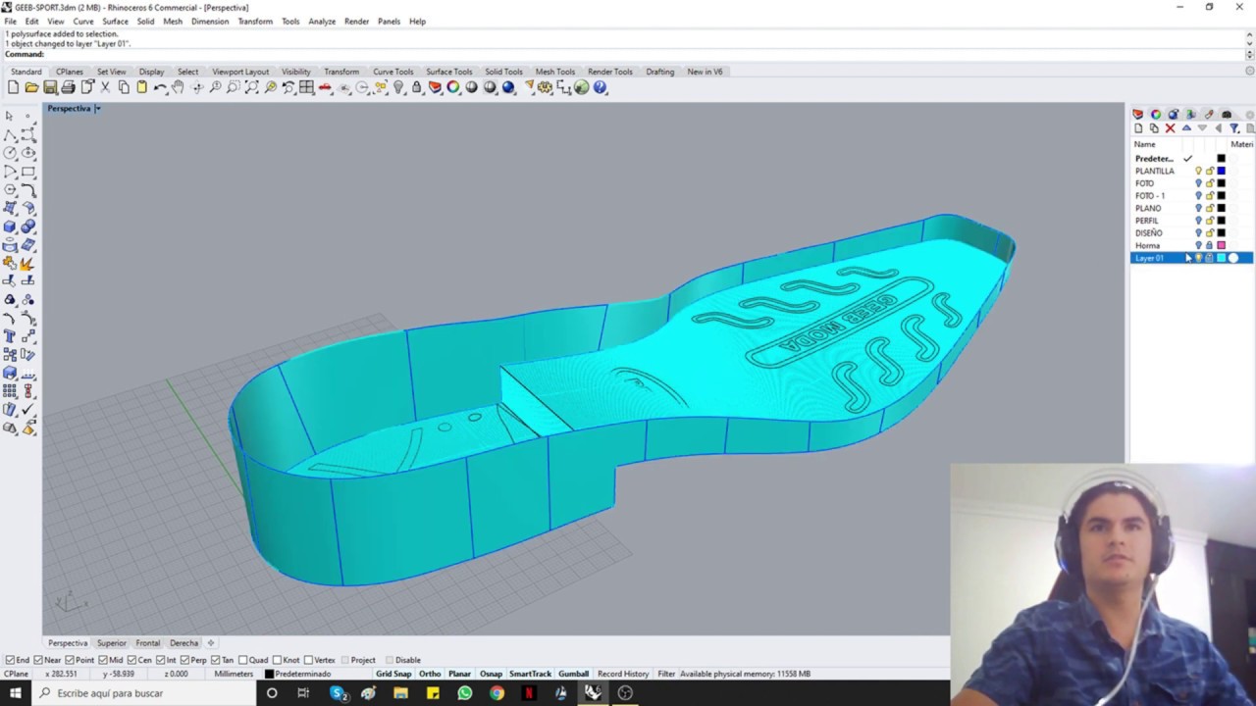Open the Surface menu
The height and width of the screenshot is (706, 1256).
click(115, 21)
